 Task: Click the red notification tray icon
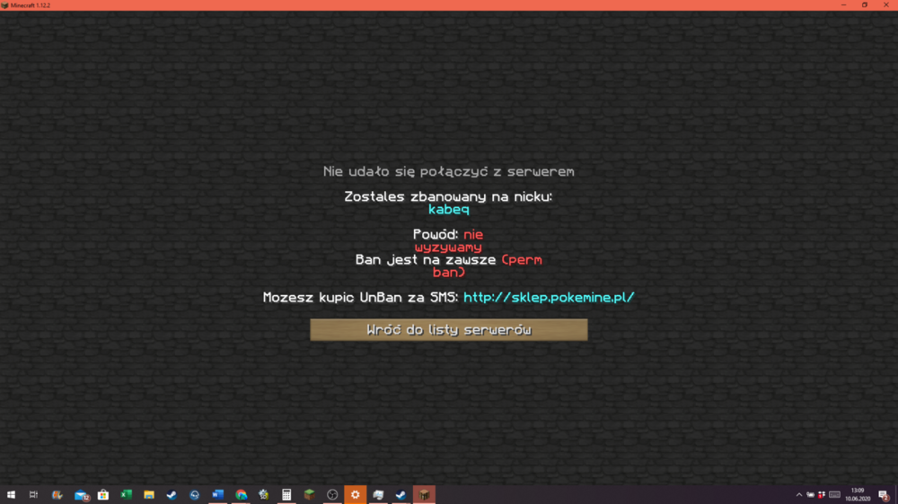pyautogui.click(x=822, y=495)
